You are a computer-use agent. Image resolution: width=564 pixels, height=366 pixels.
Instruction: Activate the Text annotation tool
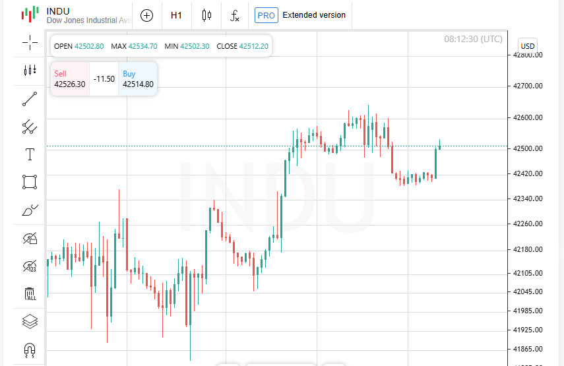pos(30,154)
